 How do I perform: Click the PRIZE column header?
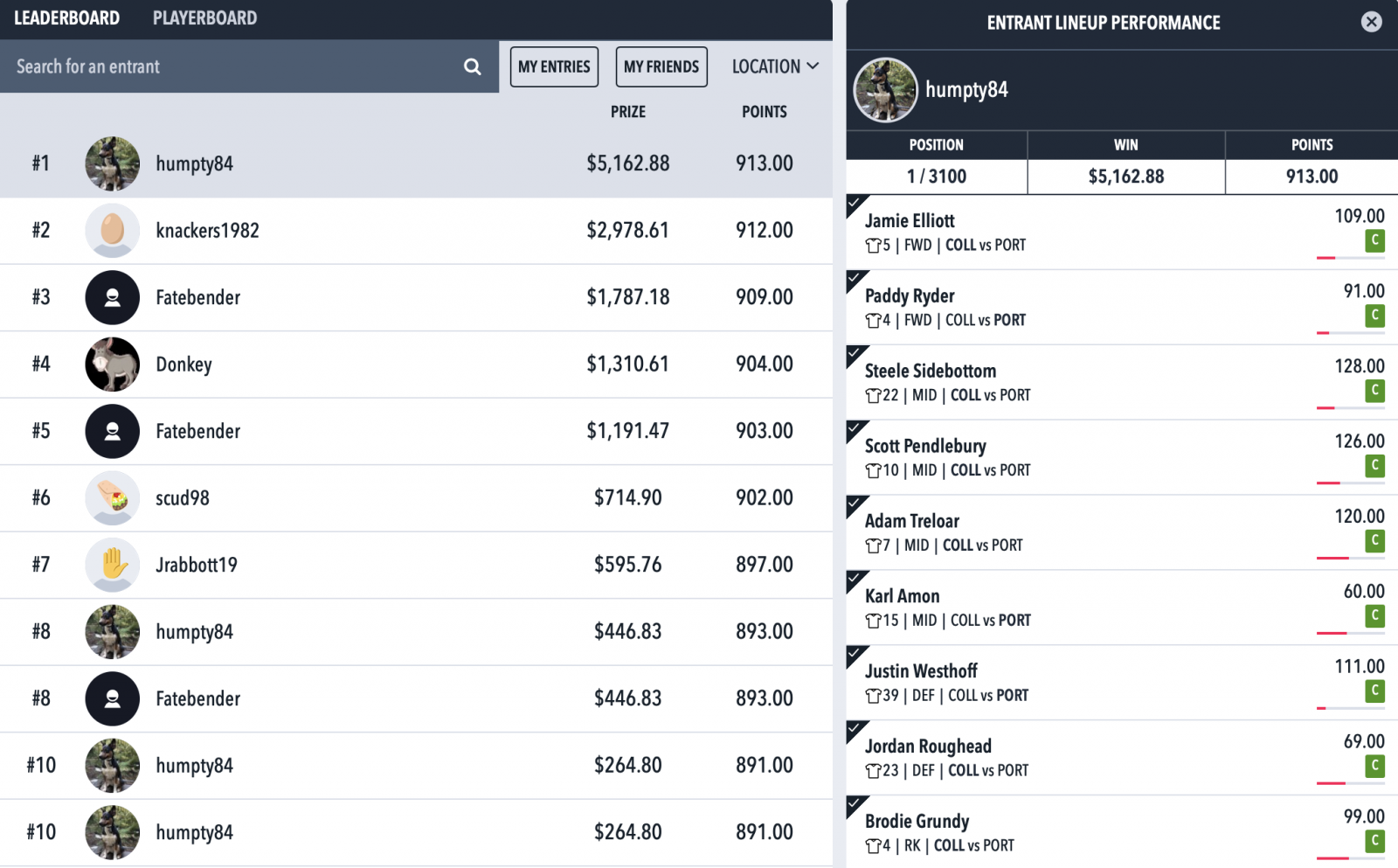(x=628, y=112)
